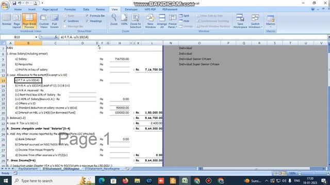Save workbook from Quick Access toolbar
The image size is (330, 185).
pos(14,3)
